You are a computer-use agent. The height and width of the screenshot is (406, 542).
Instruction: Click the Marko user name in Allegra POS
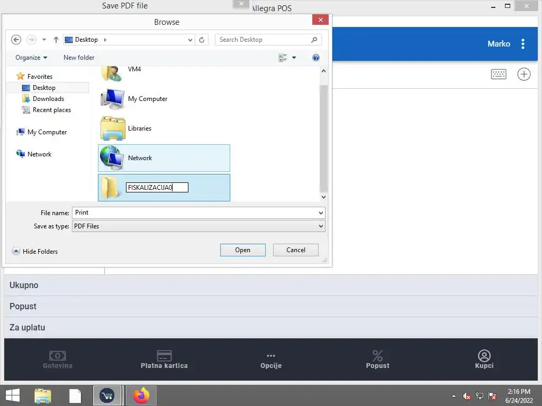click(499, 44)
